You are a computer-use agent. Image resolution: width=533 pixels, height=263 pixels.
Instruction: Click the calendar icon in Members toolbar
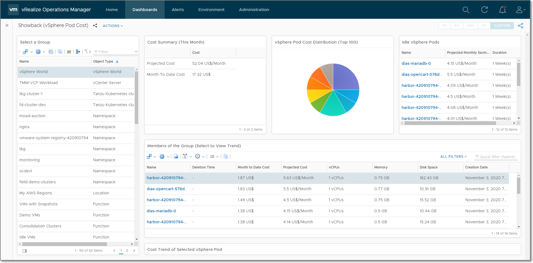(185, 156)
